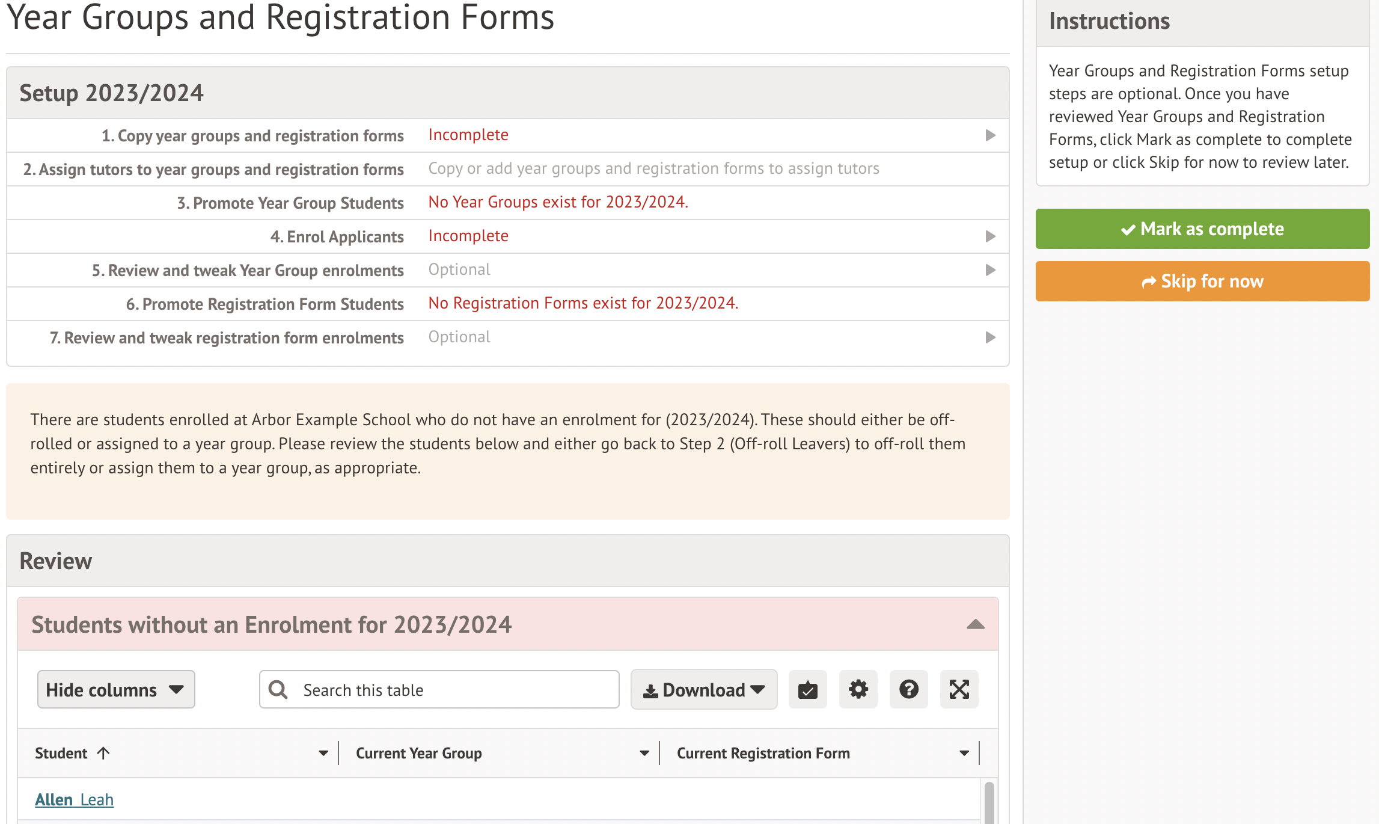Open Current Year Group column menu
The width and height of the screenshot is (1379, 824).
pyautogui.click(x=644, y=753)
